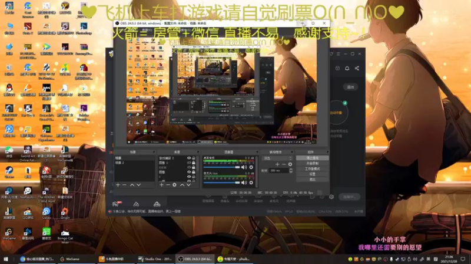Toggle visibility of 图像 source
The width and height of the screenshot is (471, 264).
[x=189, y=172]
